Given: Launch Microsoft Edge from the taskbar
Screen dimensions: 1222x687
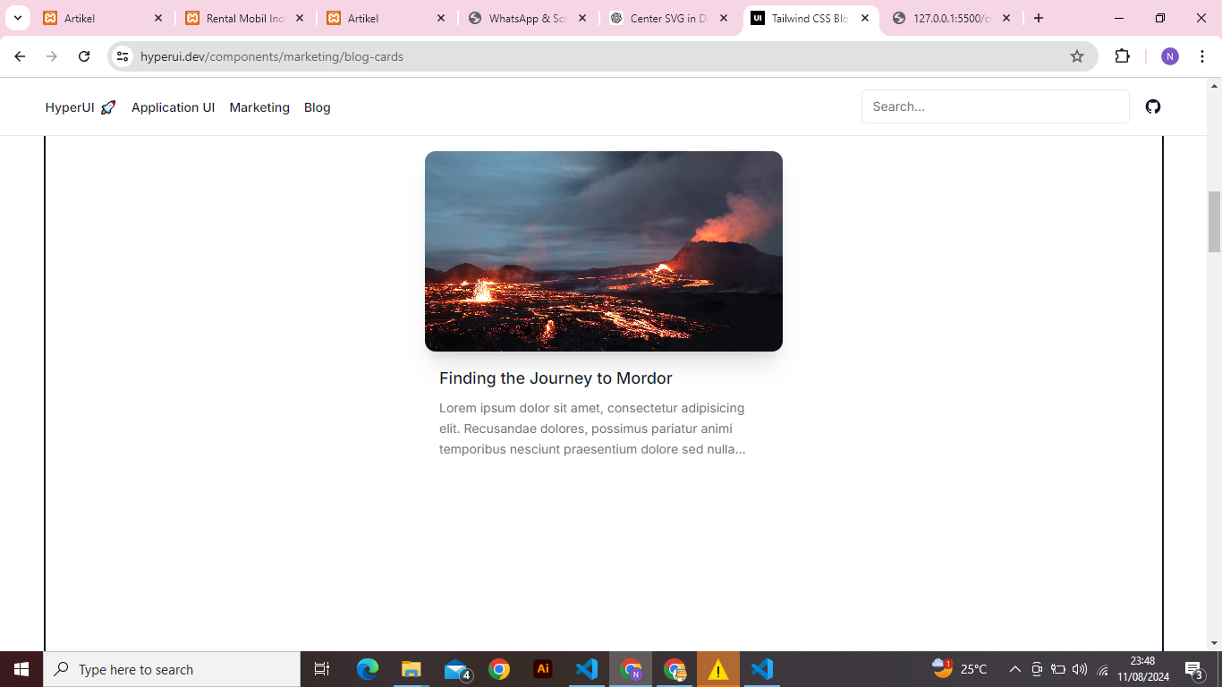Looking at the screenshot, I should 368,669.
